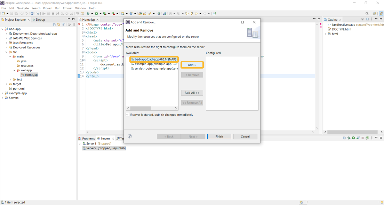Screen dimensions: 384x205
Task: Click the green Run button in main toolbar
Action: (x=96, y=14)
